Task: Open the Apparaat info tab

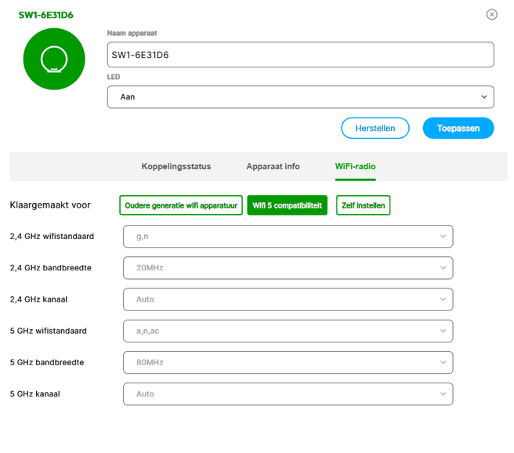Action: (273, 166)
